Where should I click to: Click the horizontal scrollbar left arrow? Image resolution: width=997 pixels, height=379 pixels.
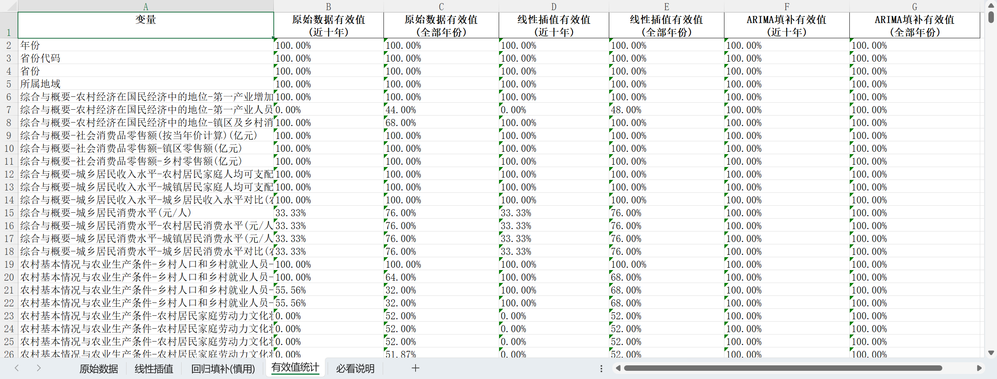[x=618, y=368]
